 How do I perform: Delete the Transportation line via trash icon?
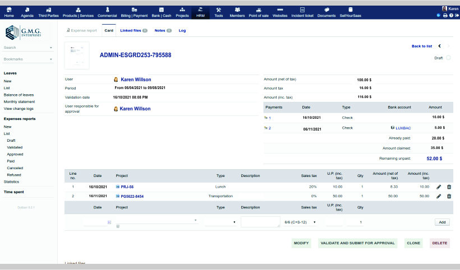(449, 196)
